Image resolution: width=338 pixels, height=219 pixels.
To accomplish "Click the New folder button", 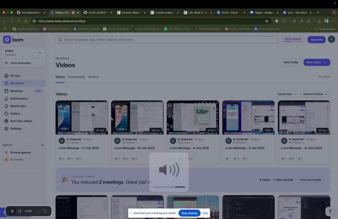I will tap(291, 62).
